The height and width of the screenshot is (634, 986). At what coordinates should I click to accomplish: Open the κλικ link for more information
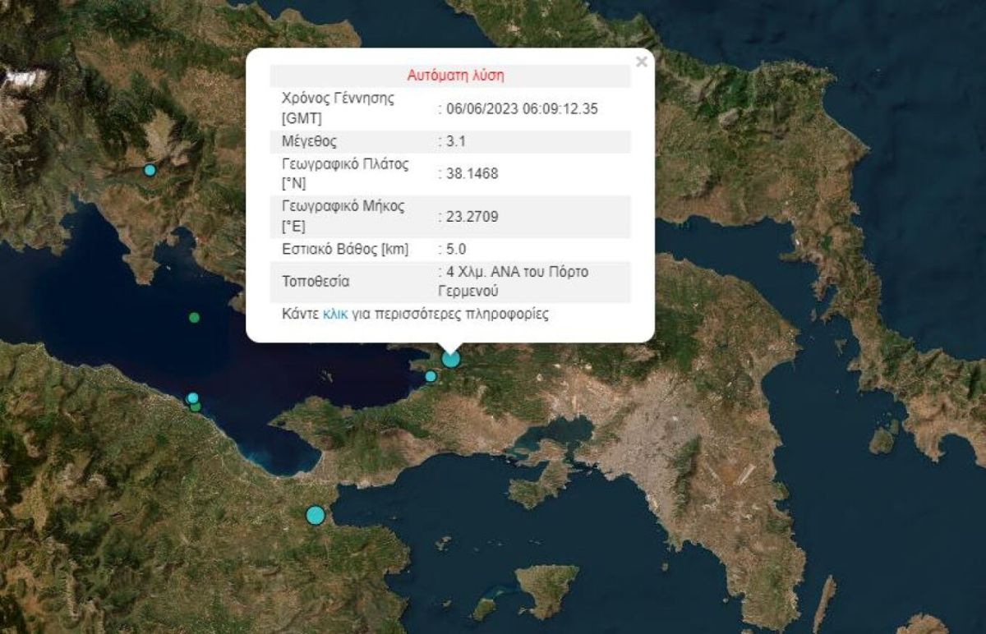[335, 314]
